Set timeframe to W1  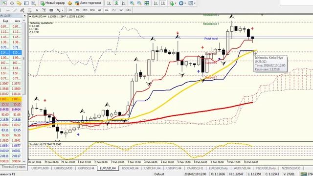121,10
